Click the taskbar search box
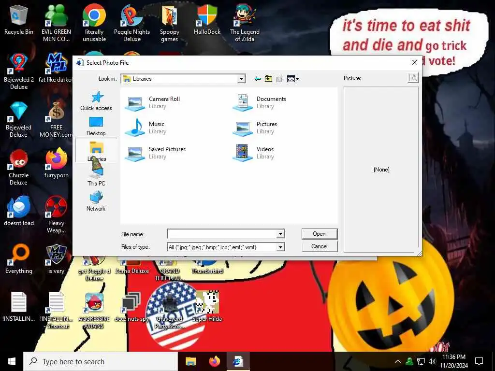This screenshot has width=495, height=371. 101,361
